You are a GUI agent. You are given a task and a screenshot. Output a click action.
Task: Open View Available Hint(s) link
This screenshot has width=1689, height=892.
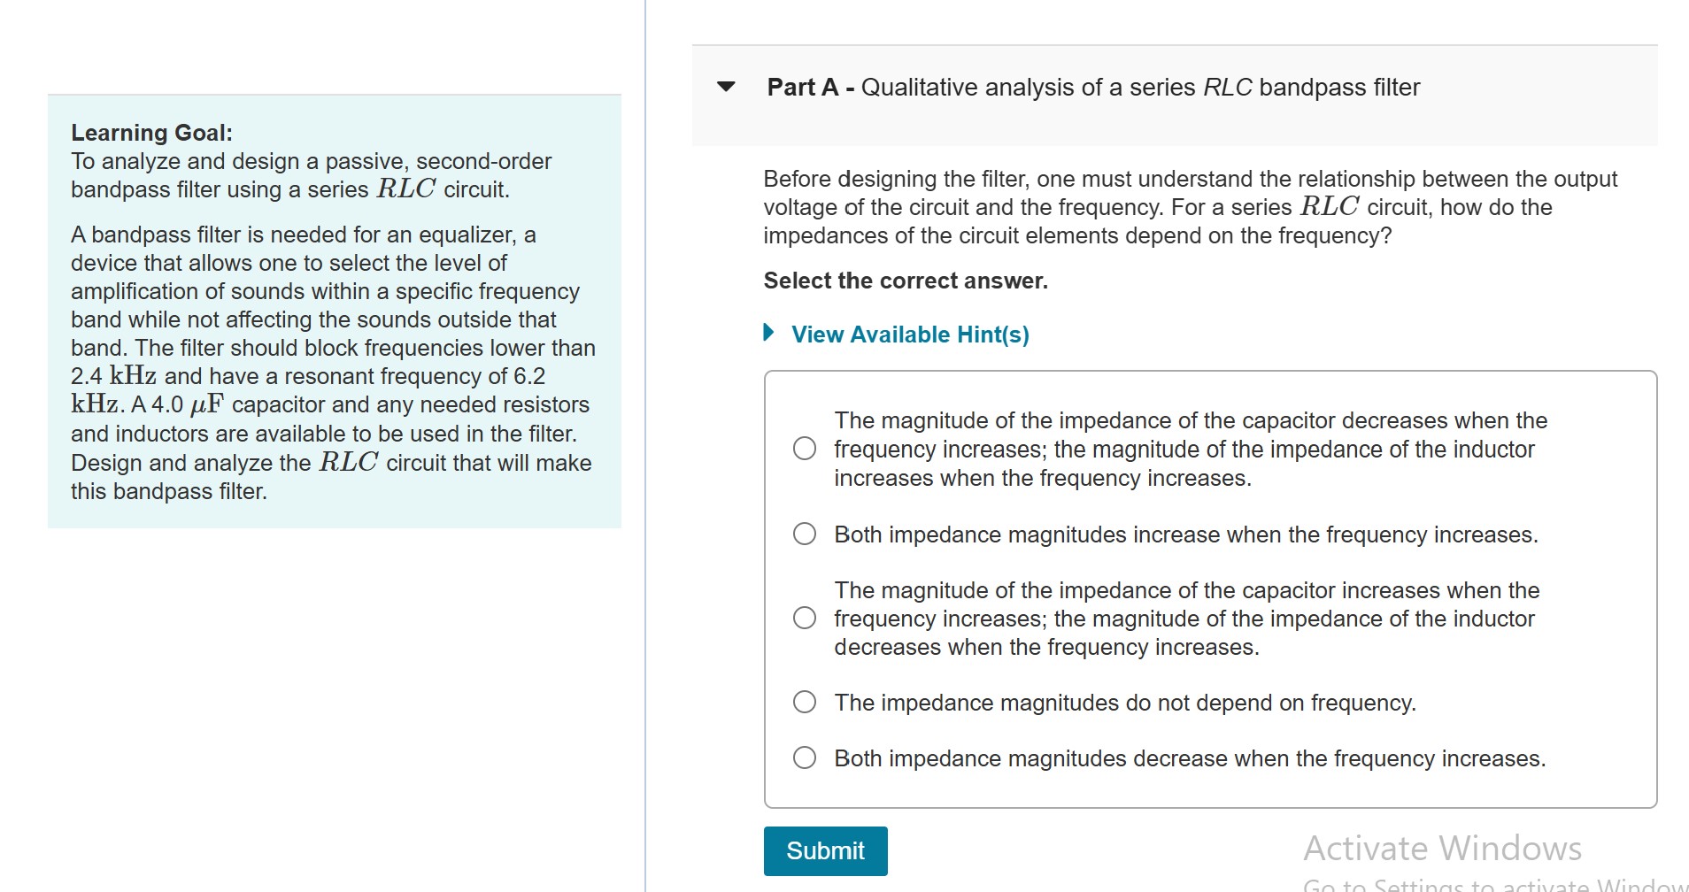coord(908,334)
